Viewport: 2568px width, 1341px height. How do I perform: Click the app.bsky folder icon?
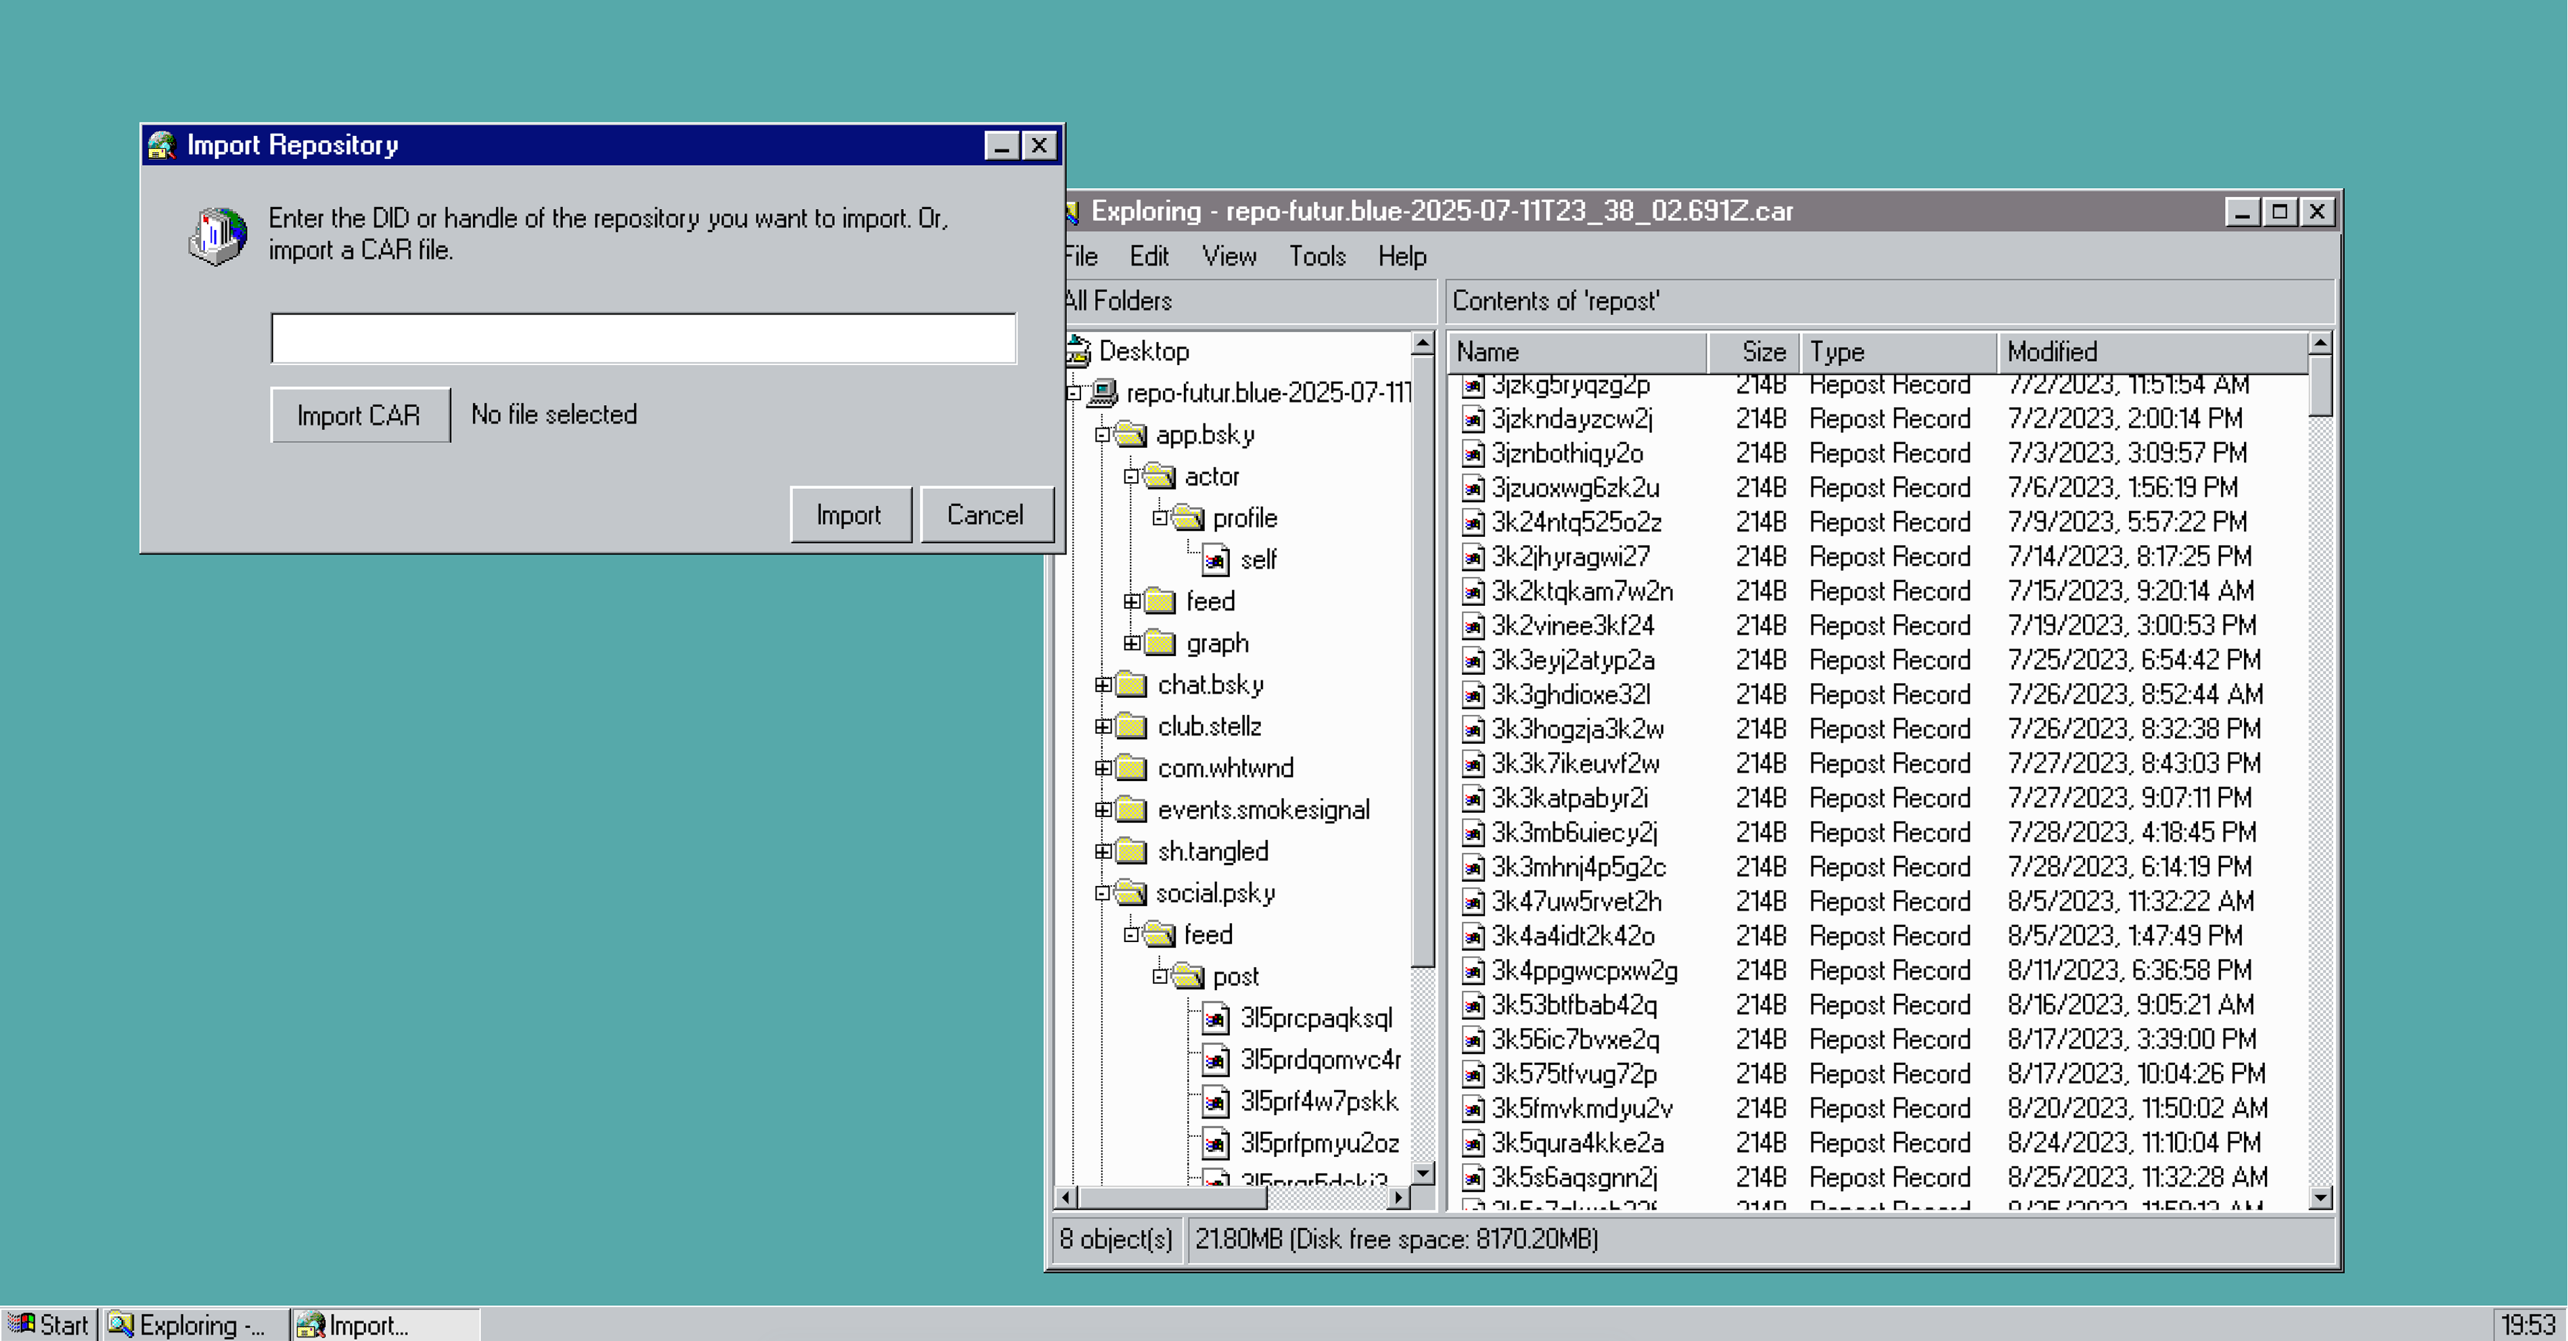tap(1130, 434)
